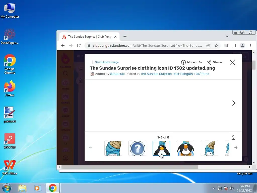Open the tab search dropdown chevron
Image resolution: width=257 pixels, height=193 pixels.
tap(227, 37)
